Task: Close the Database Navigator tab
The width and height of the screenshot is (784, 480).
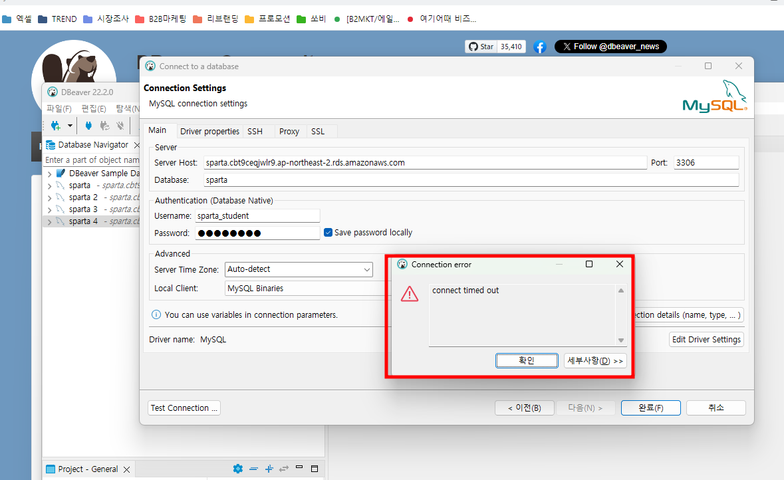Action: [x=137, y=145]
